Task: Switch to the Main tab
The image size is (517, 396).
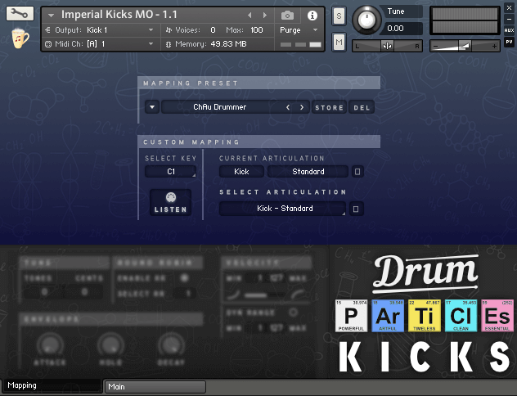Action: [x=155, y=387]
